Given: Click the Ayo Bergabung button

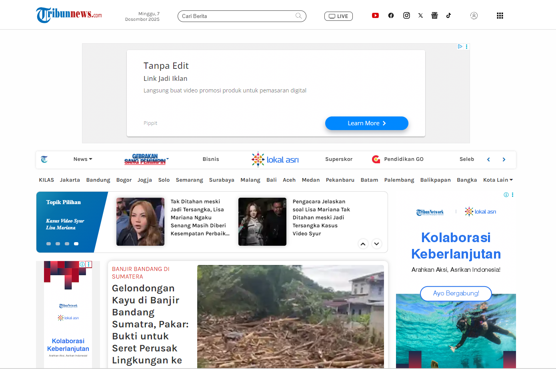Looking at the screenshot, I should click(x=456, y=293).
